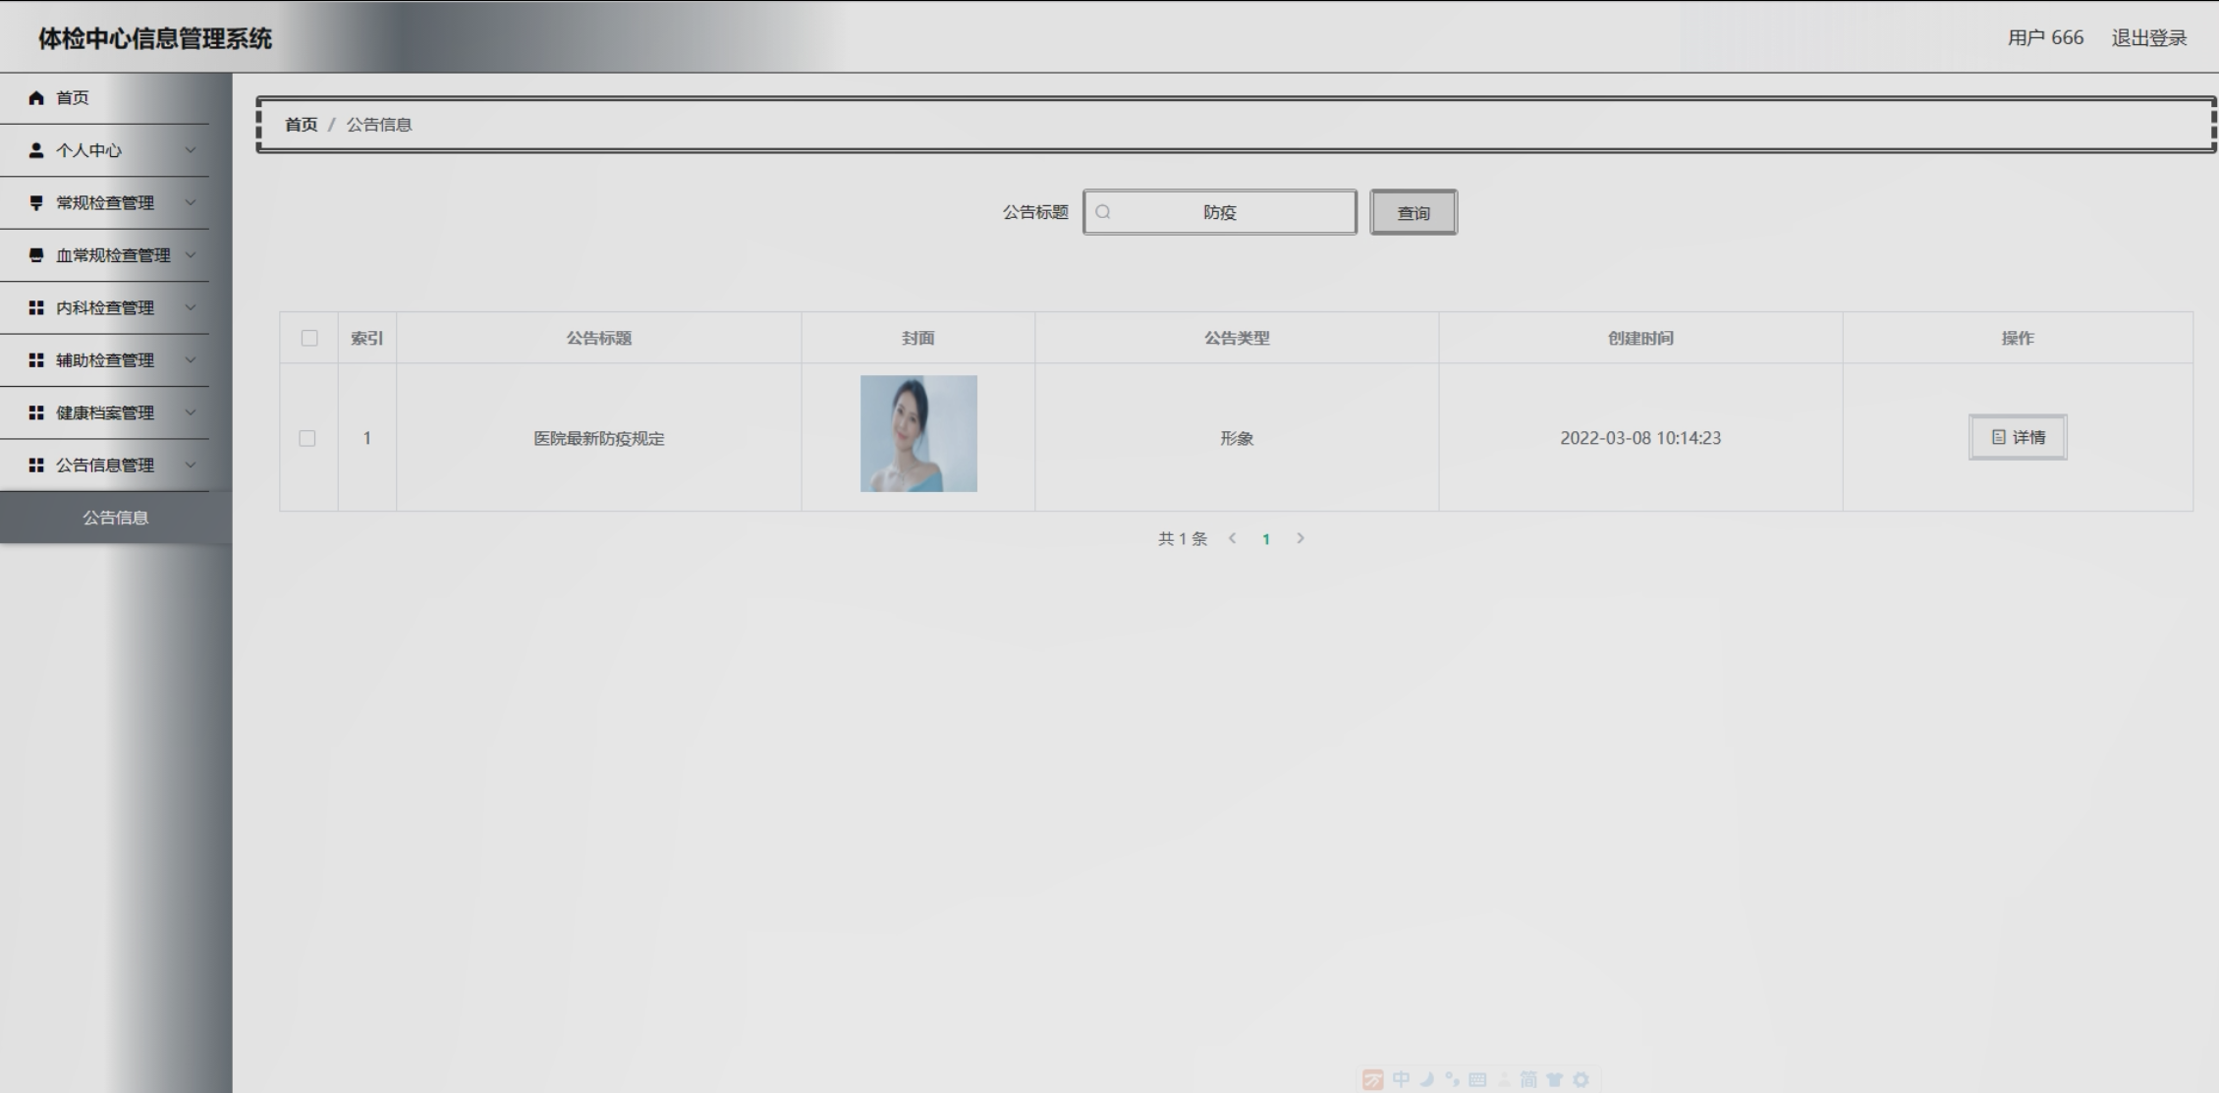Click the 体检中心信息管理系统 title
Viewport: 2219px width, 1093px height.
tap(155, 38)
